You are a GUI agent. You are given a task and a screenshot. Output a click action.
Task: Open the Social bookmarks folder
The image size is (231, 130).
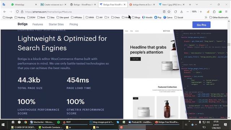pyautogui.click(x=179, y=17)
